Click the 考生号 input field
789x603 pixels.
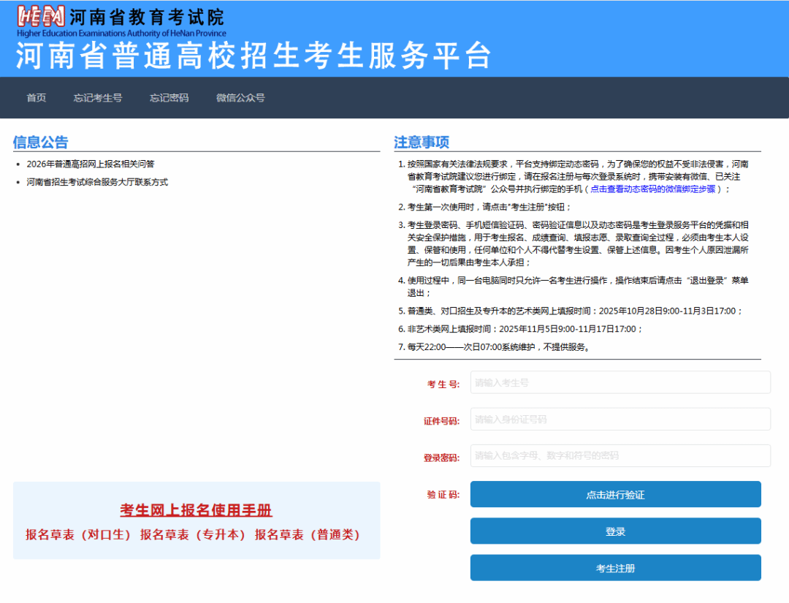point(620,382)
